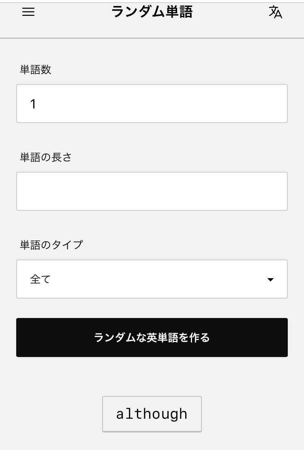Click the generated word although
304x450 pixels.
(x=152, y=414)
